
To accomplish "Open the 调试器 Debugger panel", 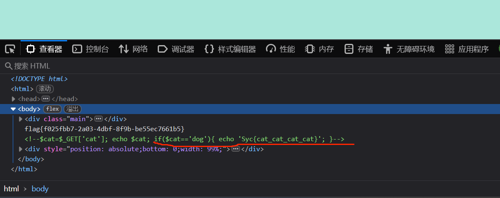I will pyautogui.click(x=176, y=49).
